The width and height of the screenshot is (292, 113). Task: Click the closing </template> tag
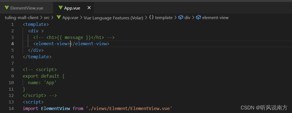[37, 57]
